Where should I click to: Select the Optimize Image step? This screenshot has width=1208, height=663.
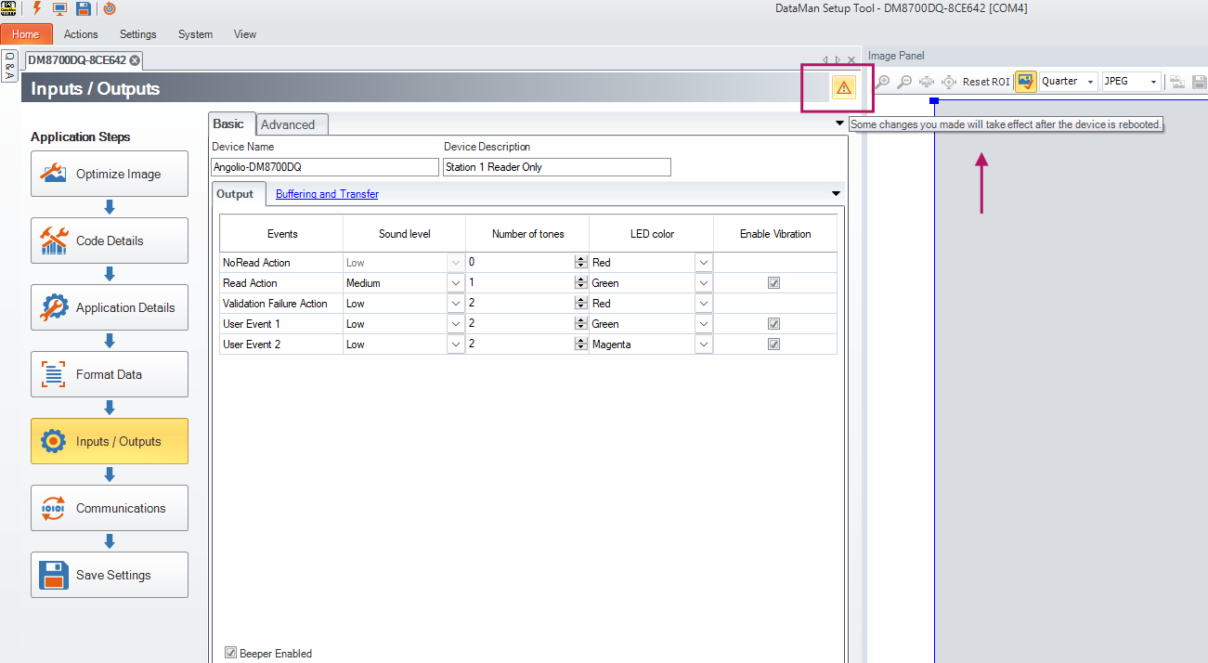click(109, 174)
